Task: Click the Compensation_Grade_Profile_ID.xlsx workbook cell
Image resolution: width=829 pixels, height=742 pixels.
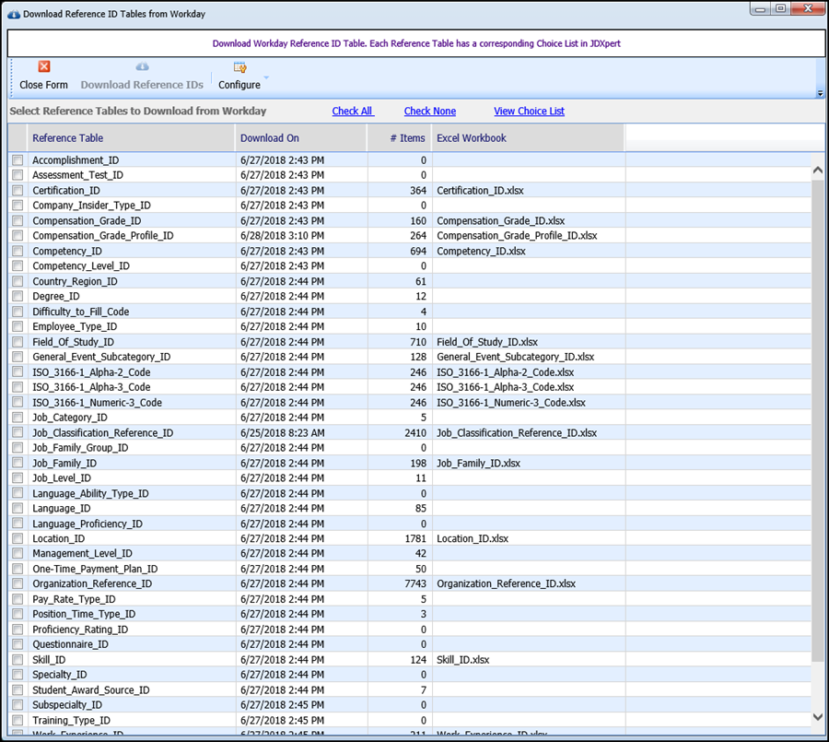Action: point(517,236)
